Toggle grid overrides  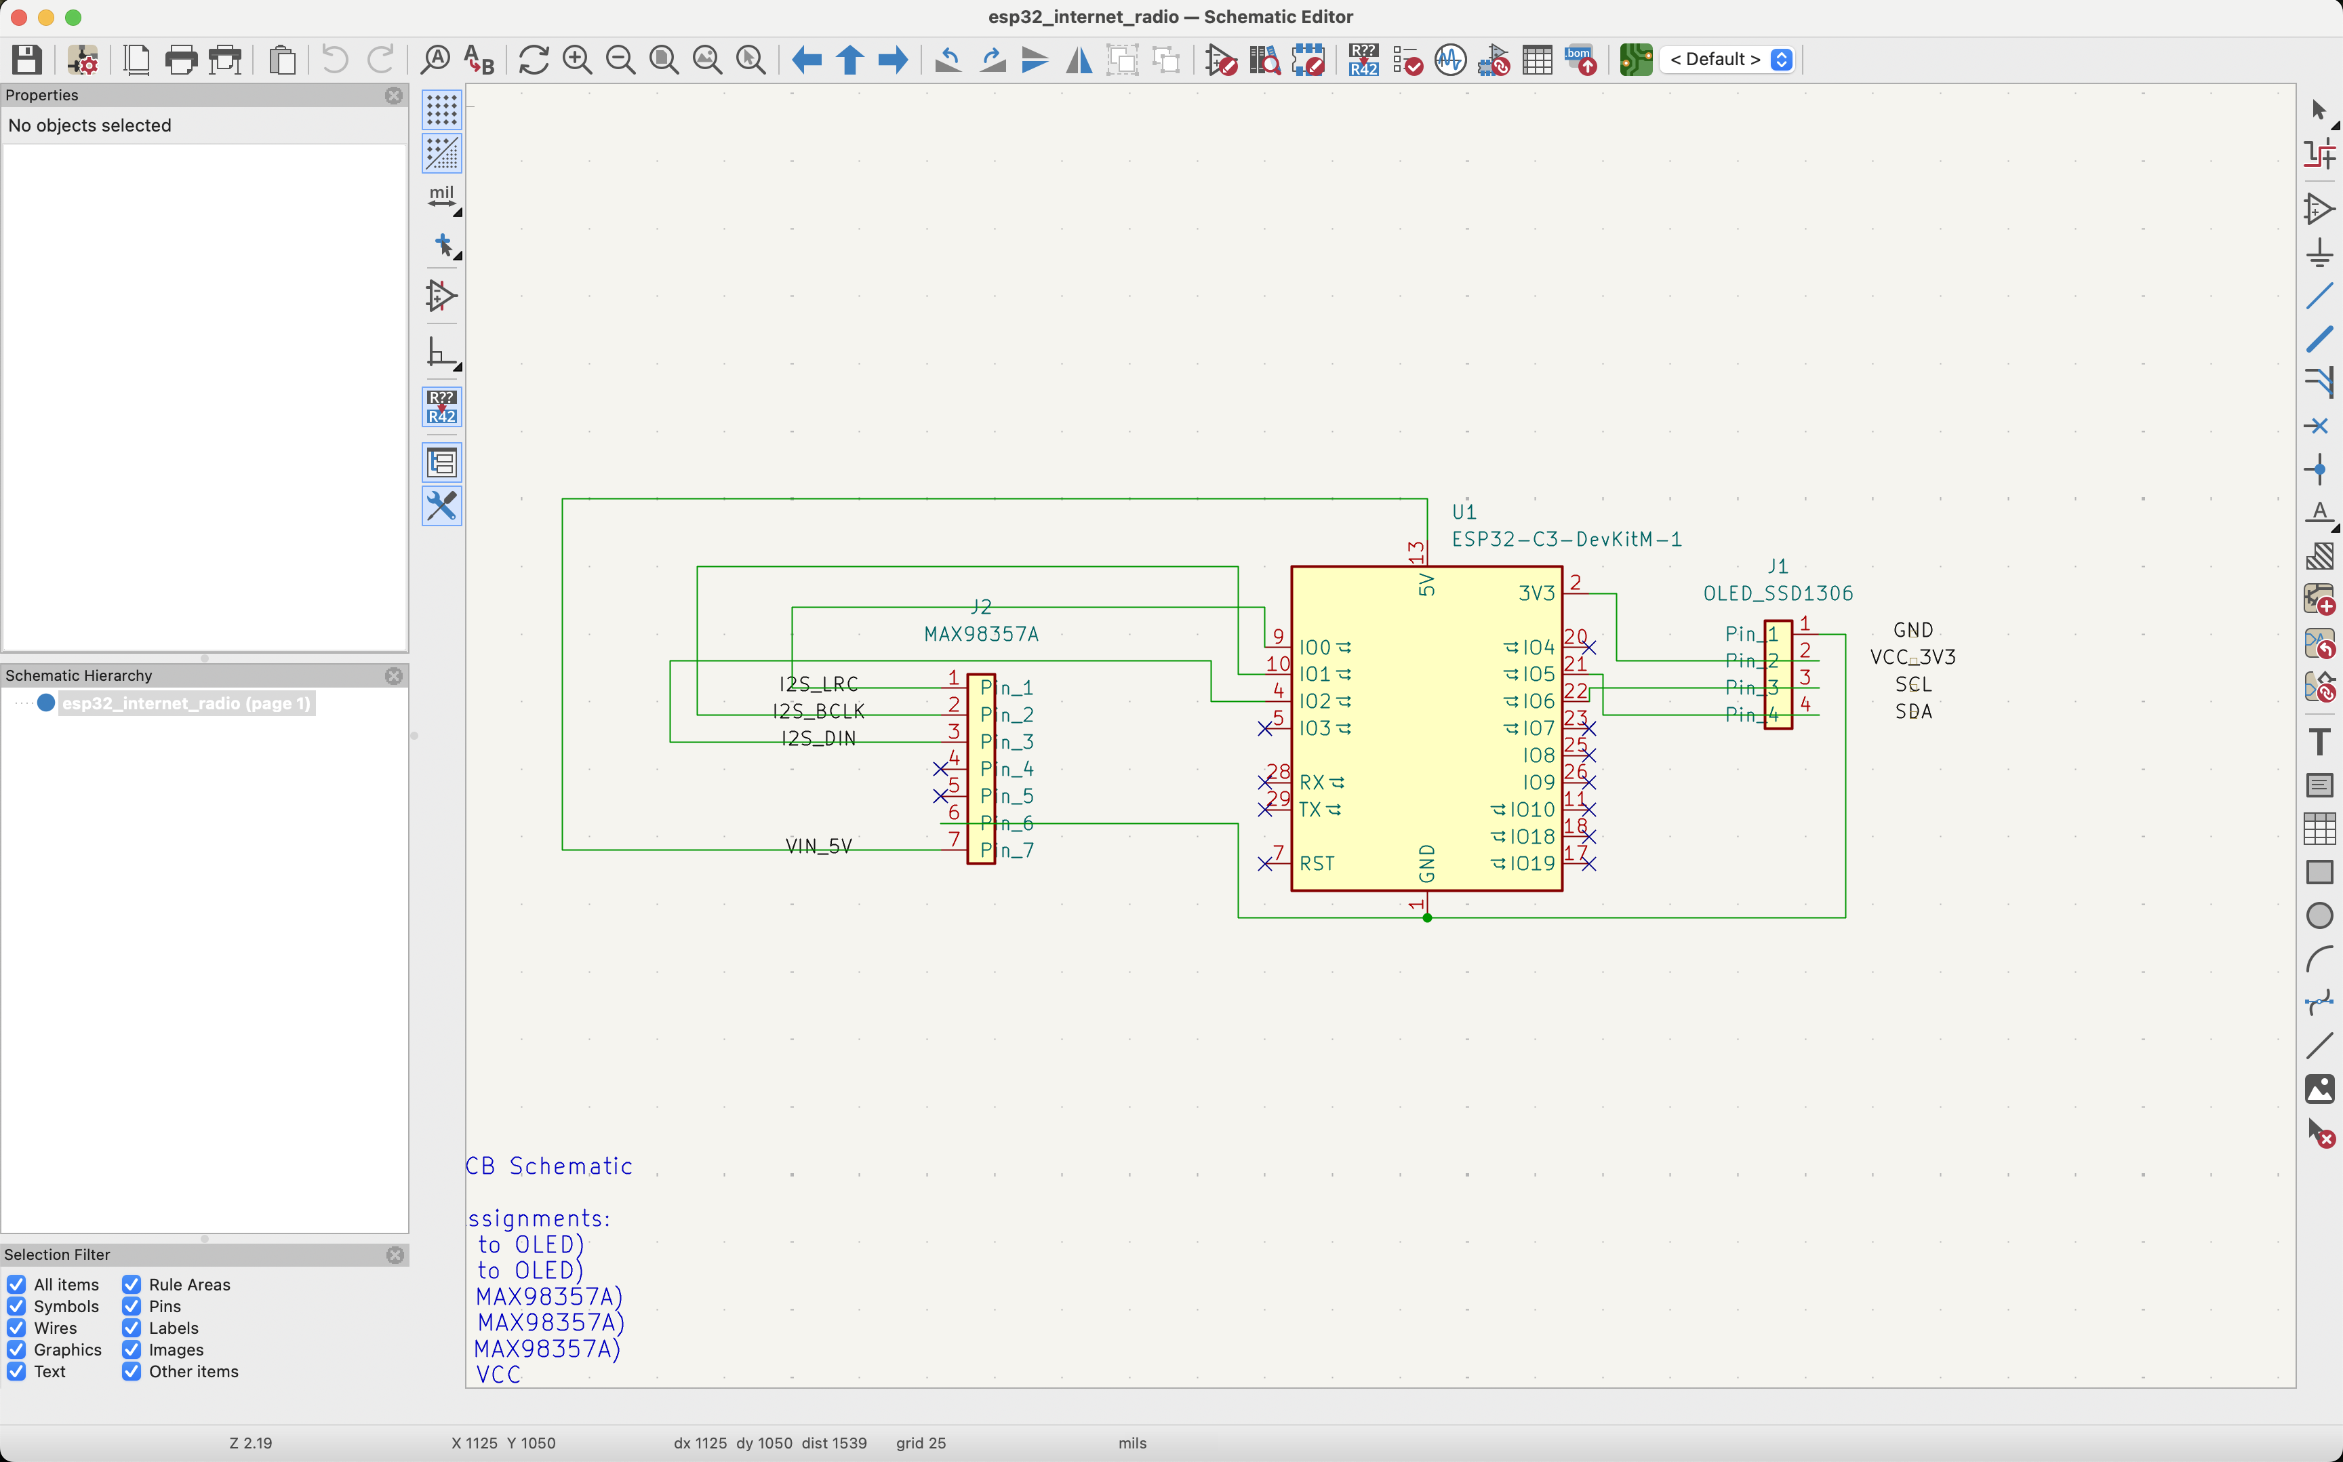coord(442,154)
